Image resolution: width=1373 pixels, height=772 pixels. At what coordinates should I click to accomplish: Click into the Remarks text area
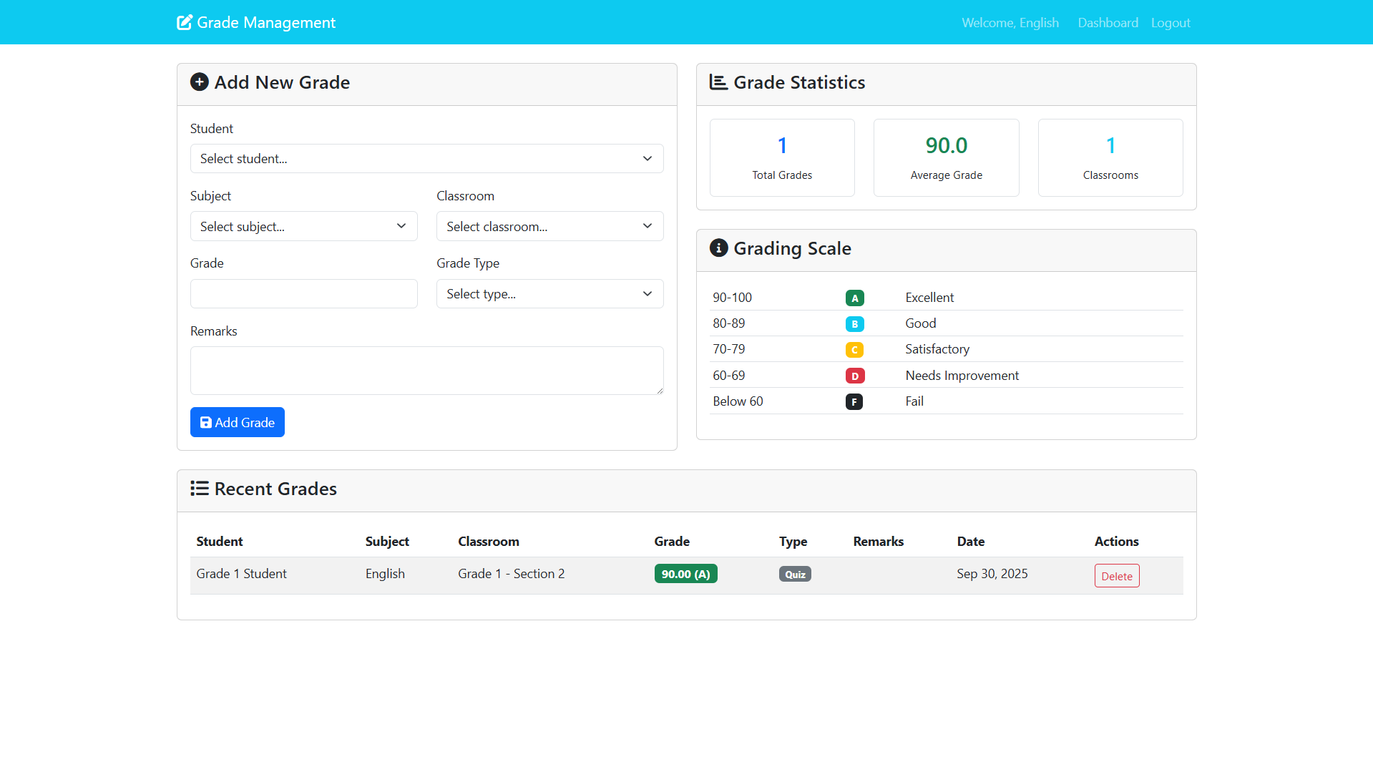click(x=426, y=371)
